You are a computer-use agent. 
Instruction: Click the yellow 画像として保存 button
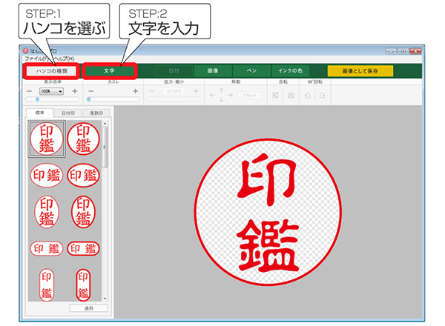pos(360,71)
